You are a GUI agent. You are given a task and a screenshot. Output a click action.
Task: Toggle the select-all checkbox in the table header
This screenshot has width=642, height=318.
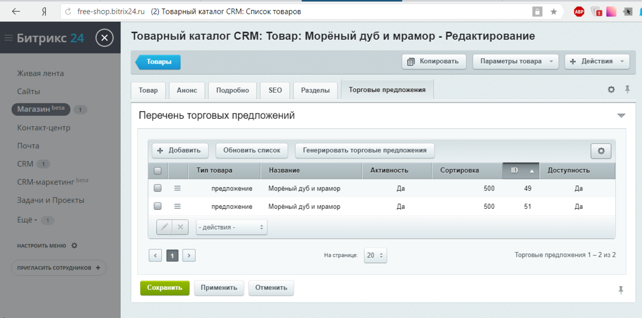(x=158, y=171)
